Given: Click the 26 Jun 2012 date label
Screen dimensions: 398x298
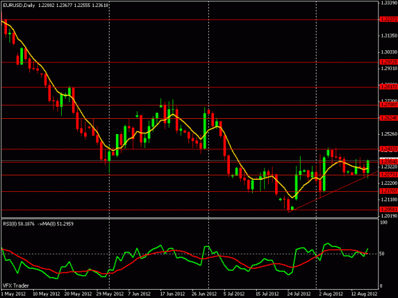Looking at the screenshot, I should [204, 294].
